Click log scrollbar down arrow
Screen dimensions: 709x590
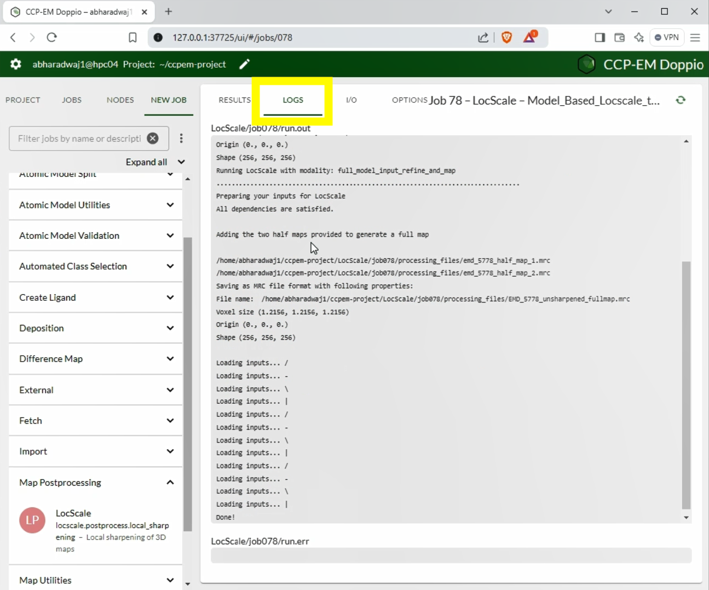tap(686, 518)
